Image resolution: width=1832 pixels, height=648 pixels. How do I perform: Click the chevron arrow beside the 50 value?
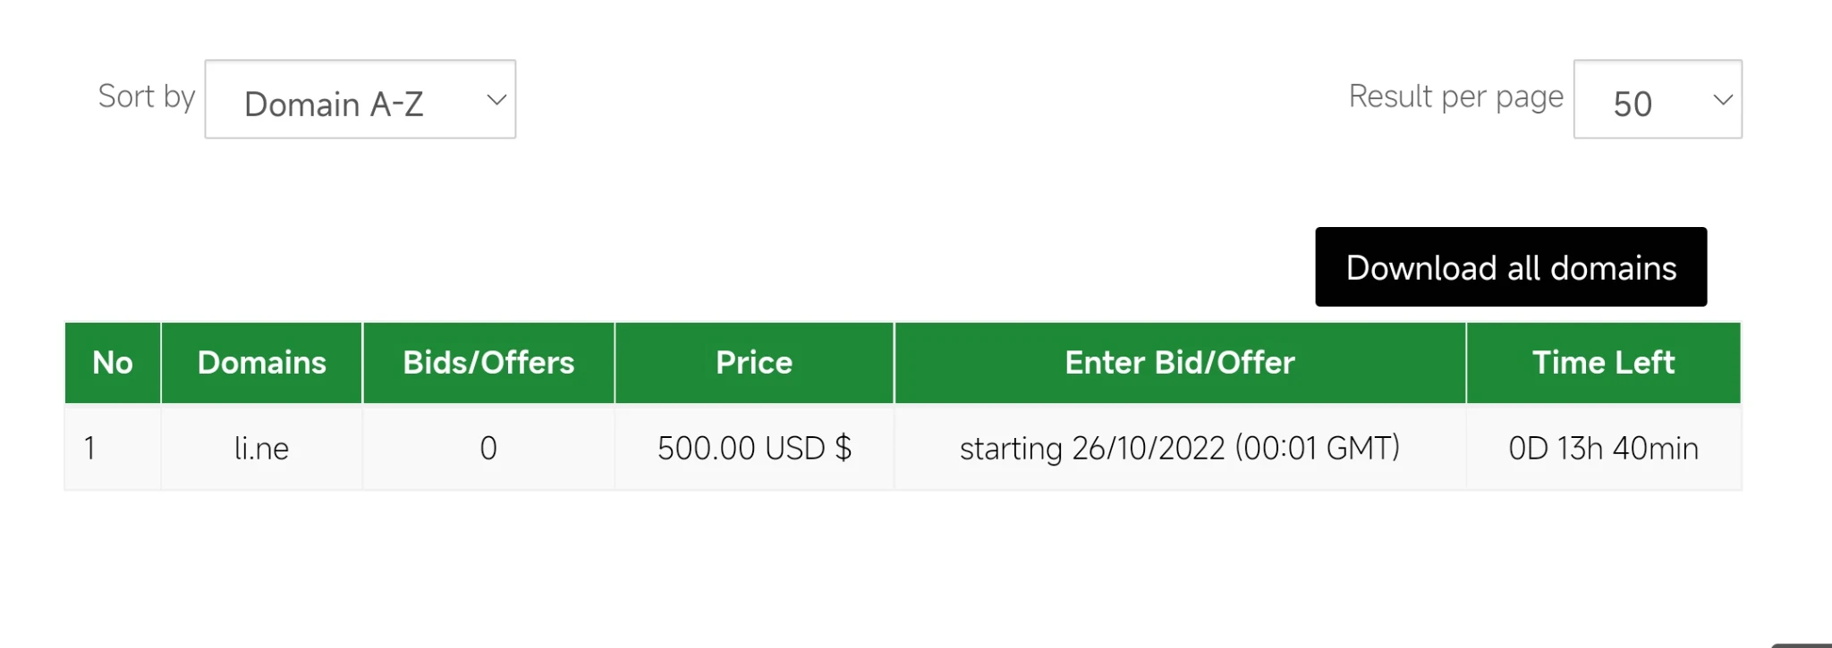click(1722, 100)
